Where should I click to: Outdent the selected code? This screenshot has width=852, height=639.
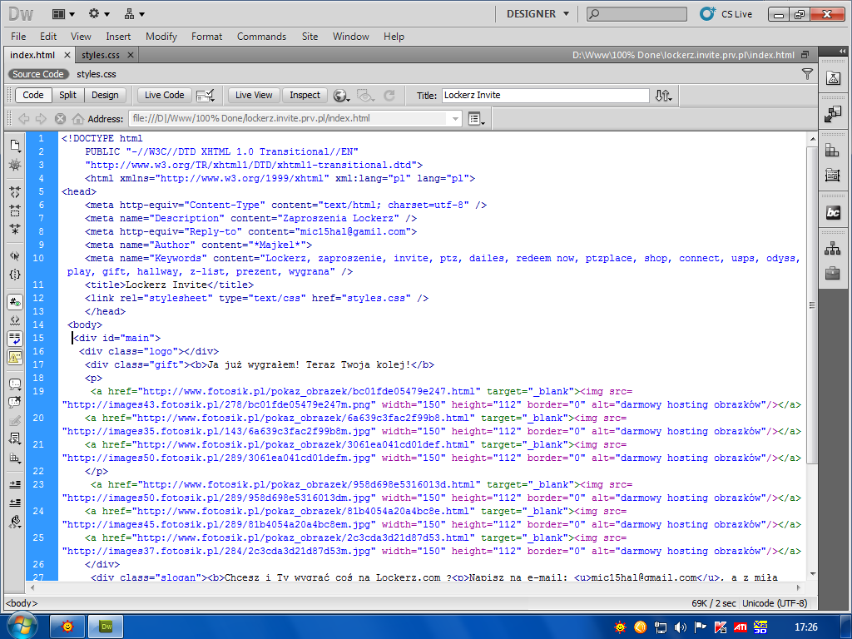(x=15, y=503)
